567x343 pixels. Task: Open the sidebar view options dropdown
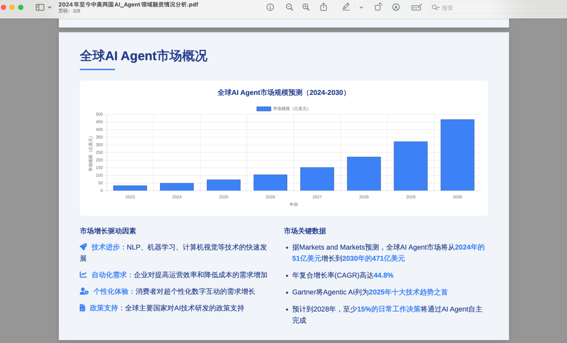tap(49, 7)
